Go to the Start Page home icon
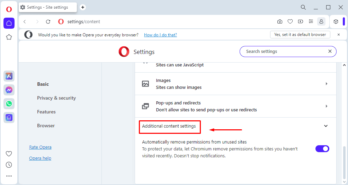348x185 pixels. click(x=9, y=23)
